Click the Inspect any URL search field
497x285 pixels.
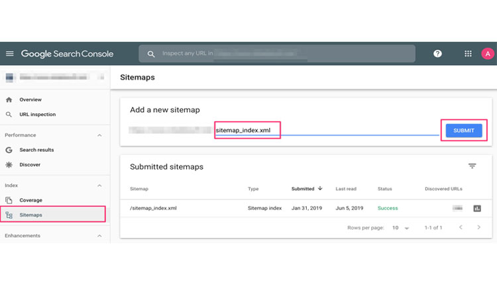click(277, 54)
